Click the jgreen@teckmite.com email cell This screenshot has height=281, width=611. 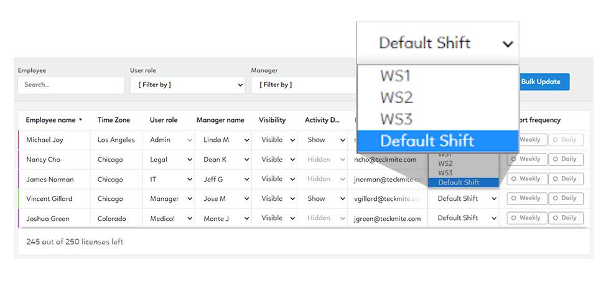click(x=388, y=219)
